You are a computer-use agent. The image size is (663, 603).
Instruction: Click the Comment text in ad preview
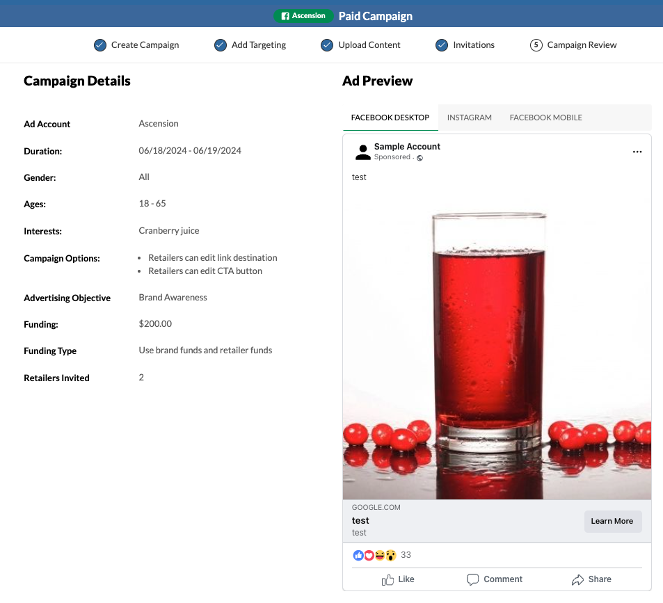pyautogui.click(x=503, y=579)
